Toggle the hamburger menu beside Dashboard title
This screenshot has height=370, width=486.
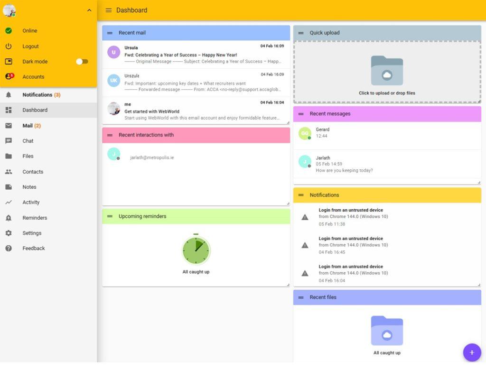[x=109, y=10]
